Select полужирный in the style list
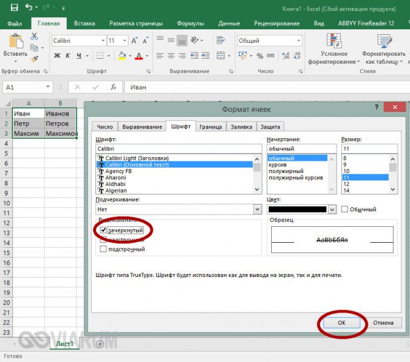The height and width of the screenshot is (362, 410). tap(286, 171)
